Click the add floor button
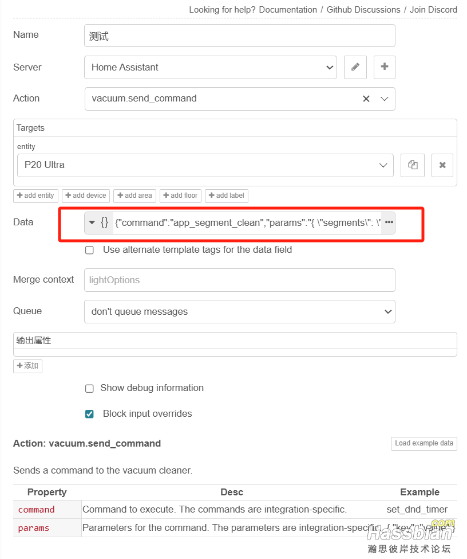Viewport: 467px width, 559px height. point(180,196)
